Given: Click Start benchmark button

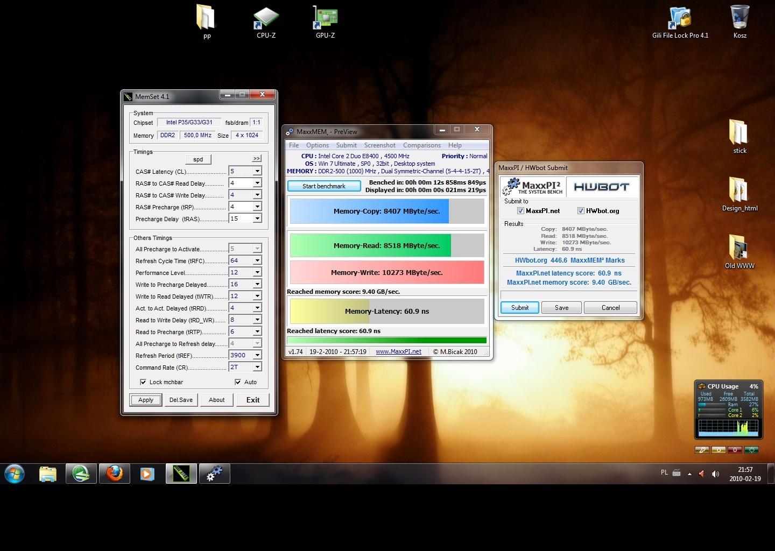Looking at the screenshot, I should pos(324,186).
